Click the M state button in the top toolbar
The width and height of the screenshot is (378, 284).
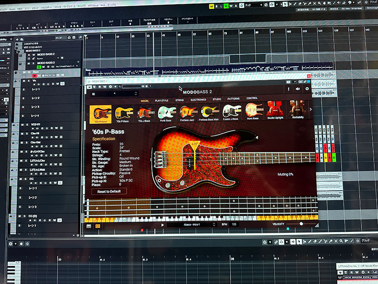pos(211,7)
